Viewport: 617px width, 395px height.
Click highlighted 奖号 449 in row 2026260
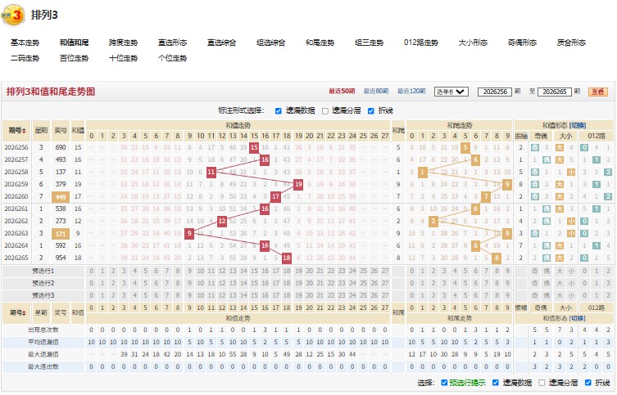tap(61, 197)
